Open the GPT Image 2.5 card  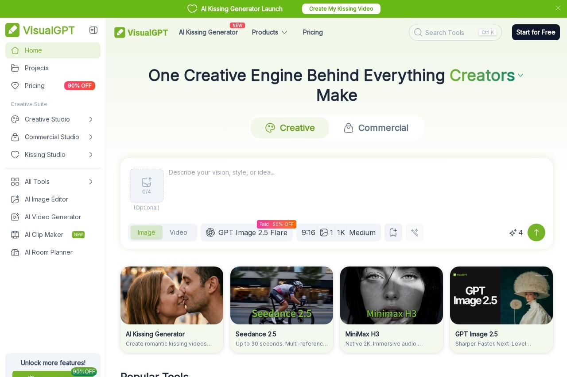tap(501, 309)
